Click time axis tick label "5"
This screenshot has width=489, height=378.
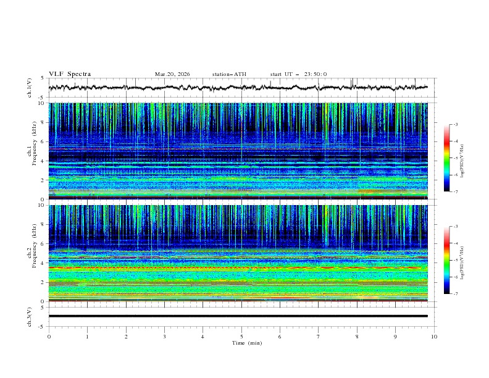point(241,337)
